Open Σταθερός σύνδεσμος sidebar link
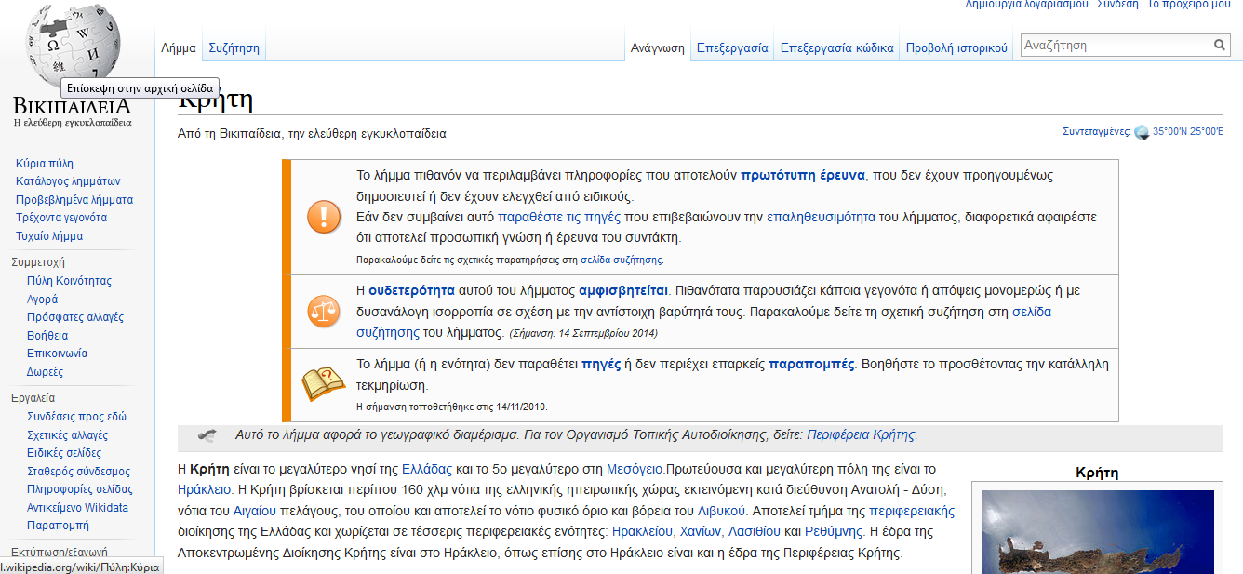This screenshot has height=574, width=1243. pyautogui.click(x=78, y=471)
